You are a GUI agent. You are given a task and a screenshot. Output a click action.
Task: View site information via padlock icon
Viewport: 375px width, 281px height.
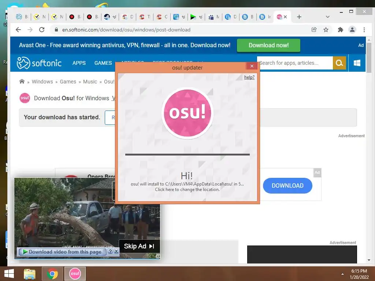56,30
